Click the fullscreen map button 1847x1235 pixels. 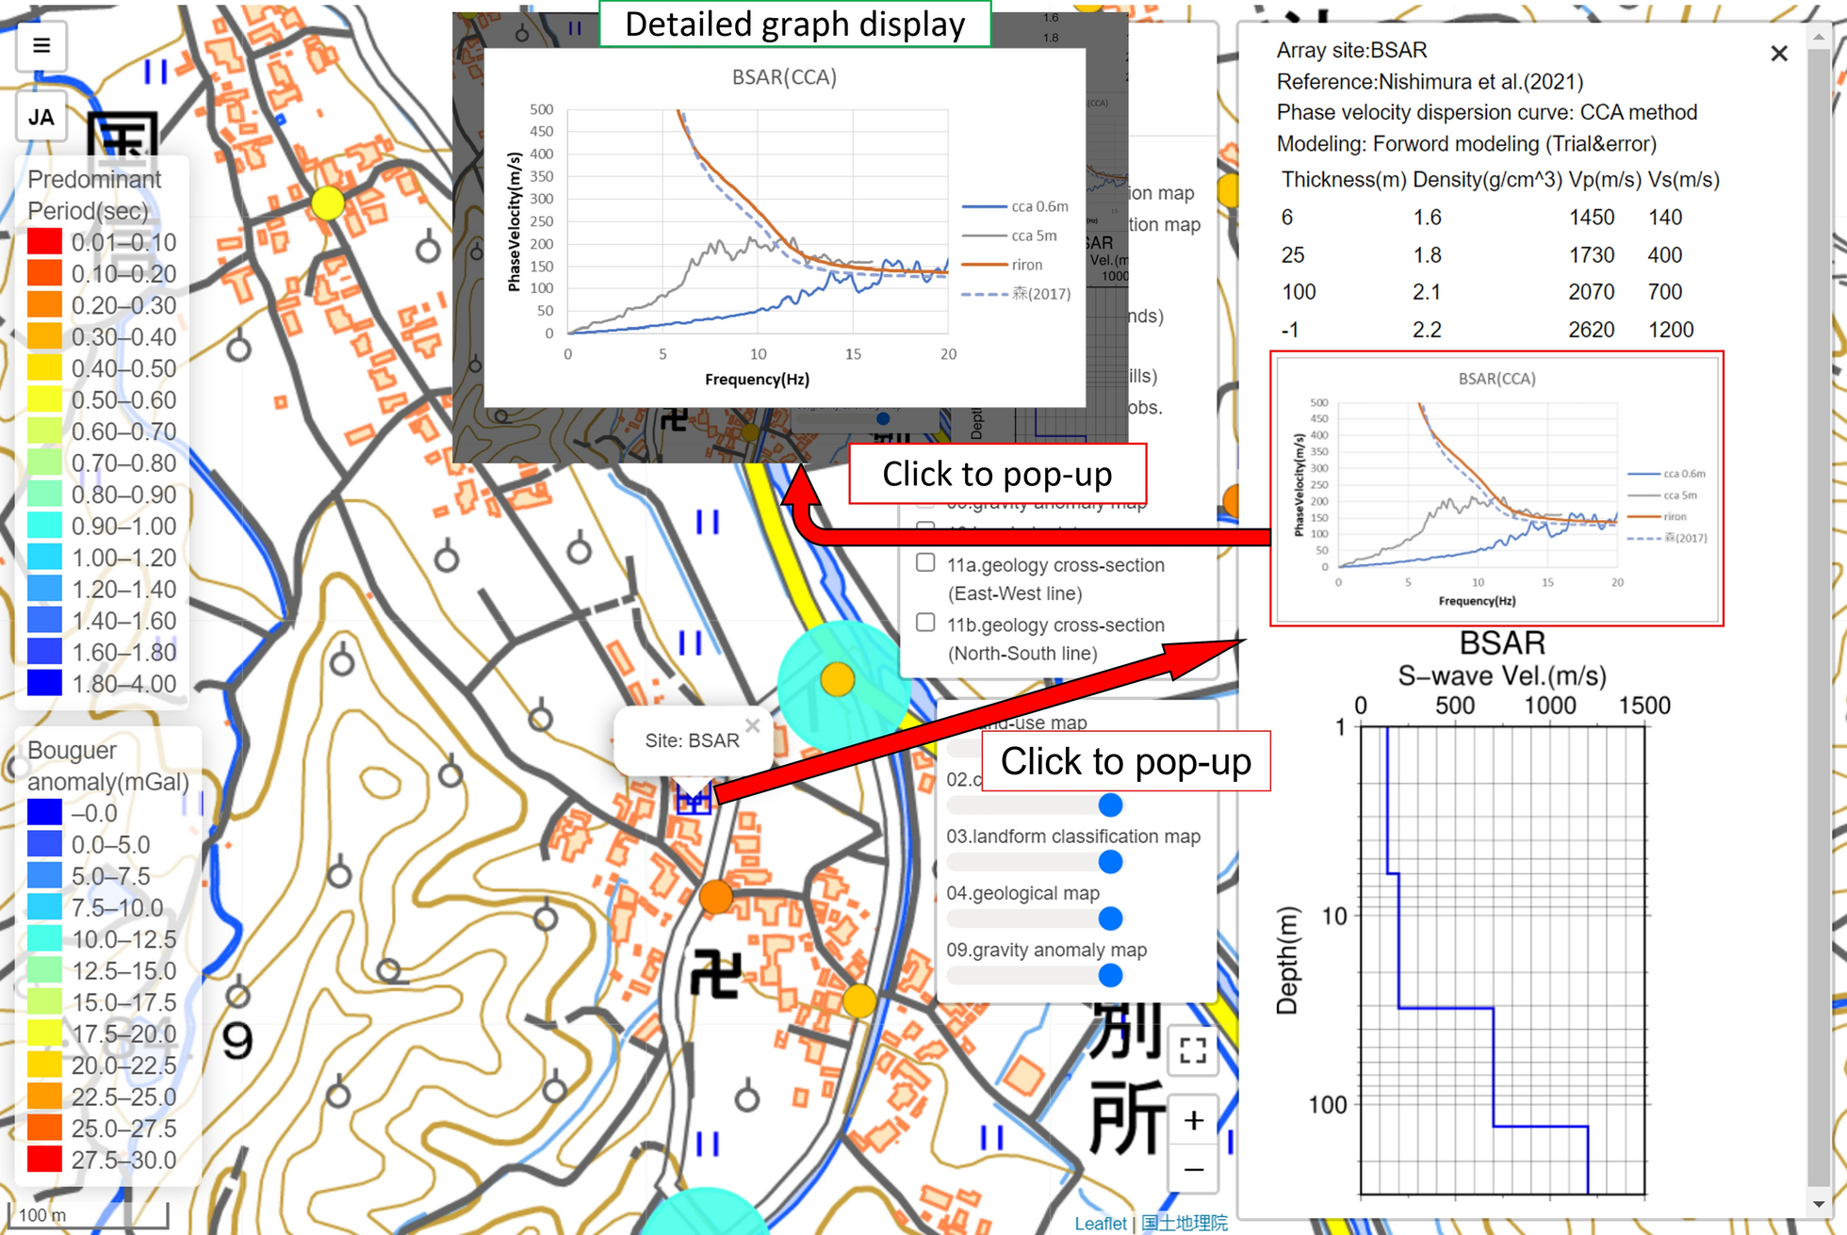(x=1193, y=1050)
